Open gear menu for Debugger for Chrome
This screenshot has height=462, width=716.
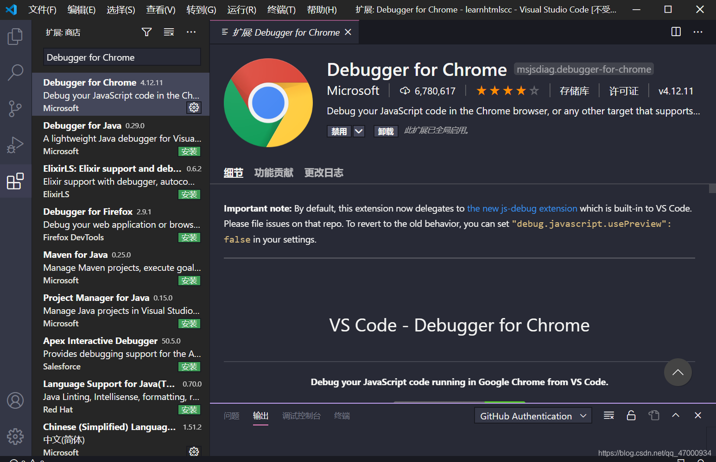click(x=194, y=107)
